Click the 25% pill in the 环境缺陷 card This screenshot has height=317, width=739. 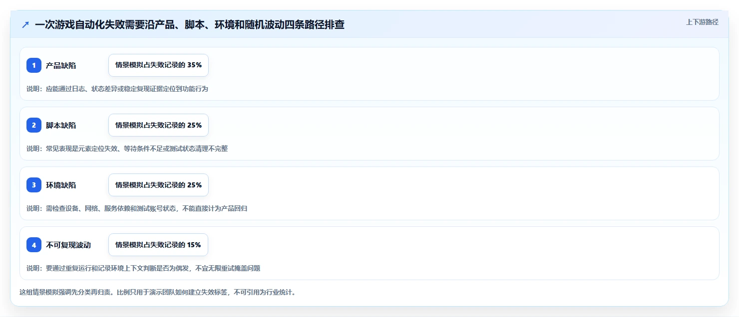click(x=158, y=185)
